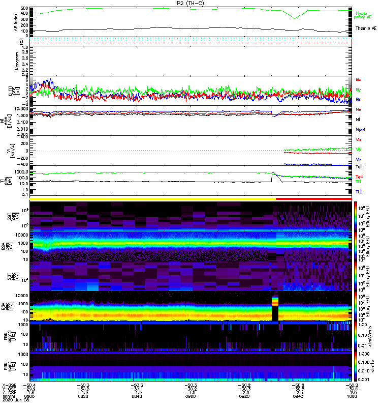Select the red Te perpendicular legend label

[359, 177]
